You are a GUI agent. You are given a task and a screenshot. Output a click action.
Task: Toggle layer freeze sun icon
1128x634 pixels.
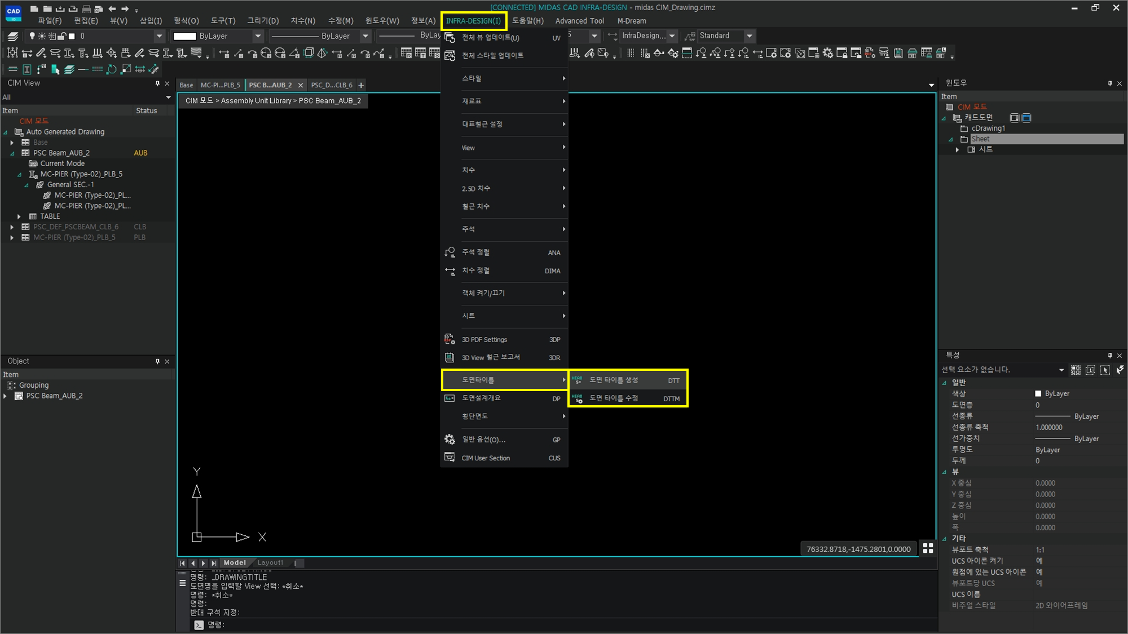click(42, 36)
